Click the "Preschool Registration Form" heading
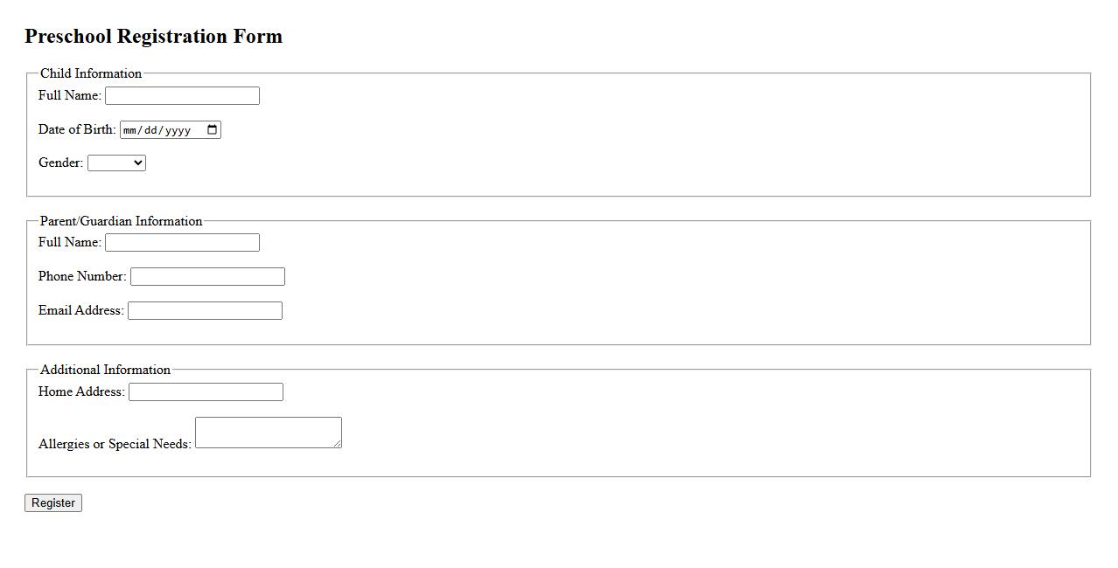Viewport: 1118px width, 568px height. (153, 37)
